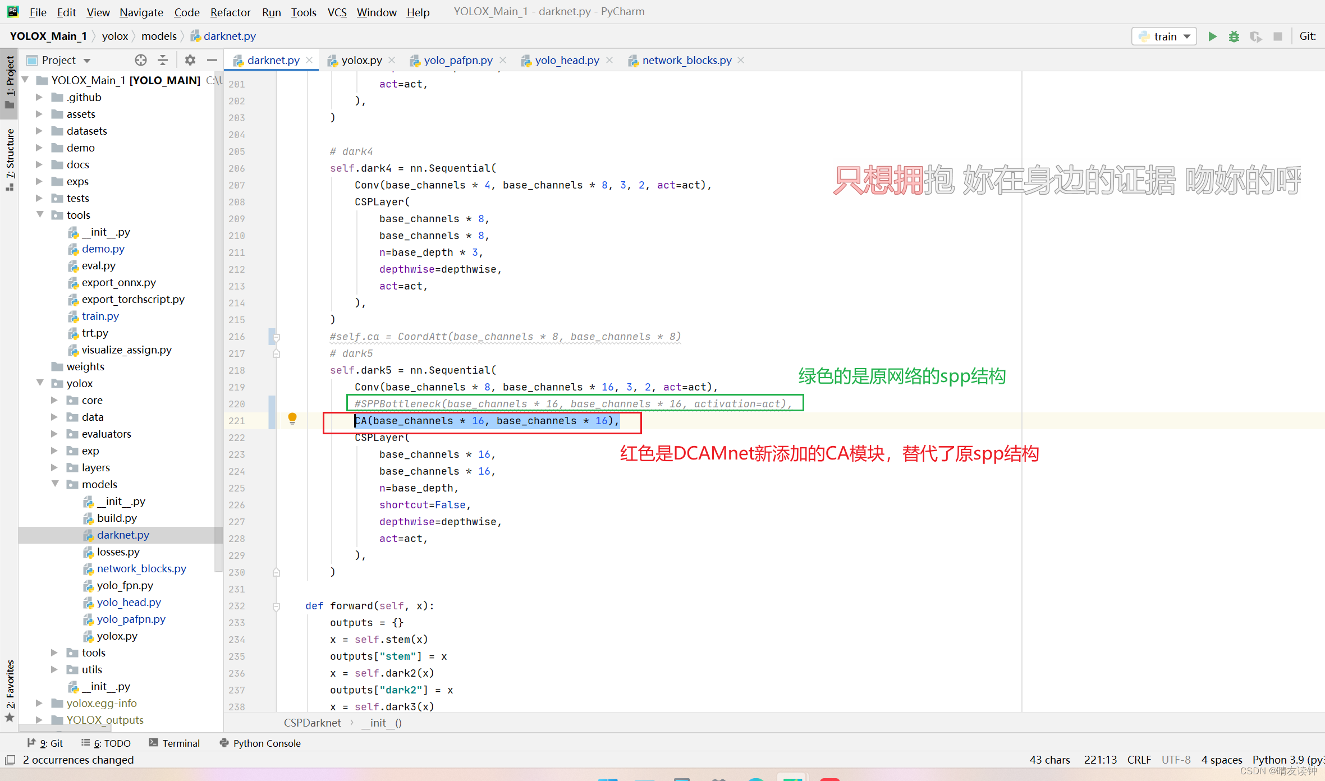Click the project tree vertical scrollbar
The height and width of the screenshot is (781, 1325).
218,323
